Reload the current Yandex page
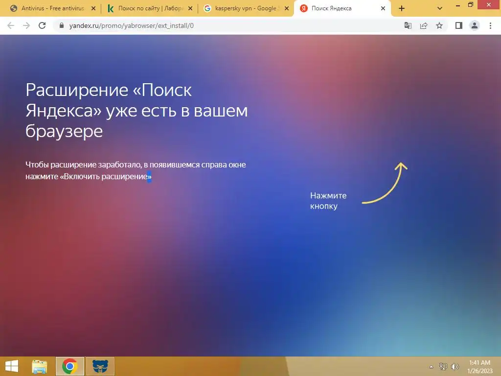Viewport: 501px width, 376px height. pyautogui.click(x=42, y=25)
